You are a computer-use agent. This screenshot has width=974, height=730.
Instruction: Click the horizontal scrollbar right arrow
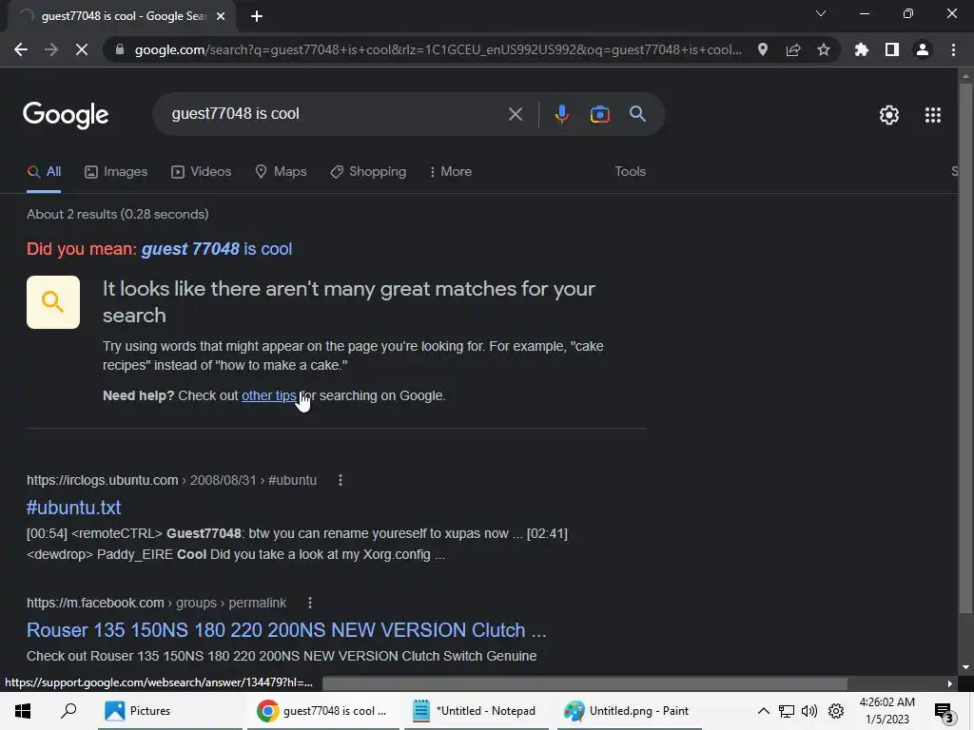click(x=949, y=683)
